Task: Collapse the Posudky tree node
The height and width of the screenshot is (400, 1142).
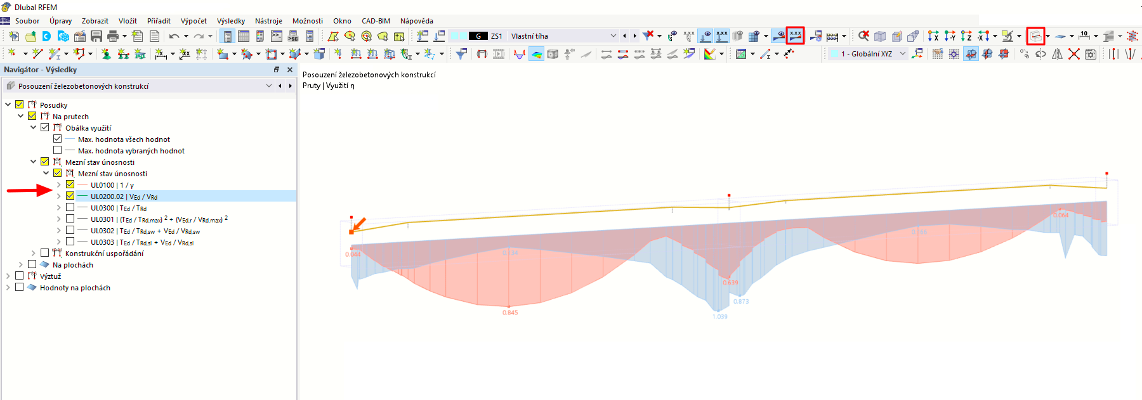Action: pyautogui.click(x=8, y=105)
